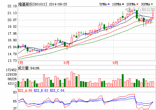
Task: Click the price axis label 15.84
Action: 12,47
